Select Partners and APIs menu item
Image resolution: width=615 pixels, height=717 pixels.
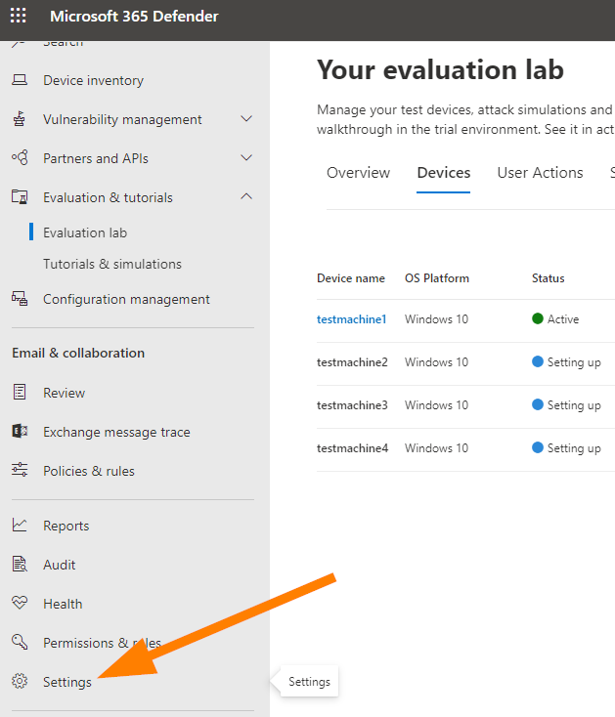96,158
